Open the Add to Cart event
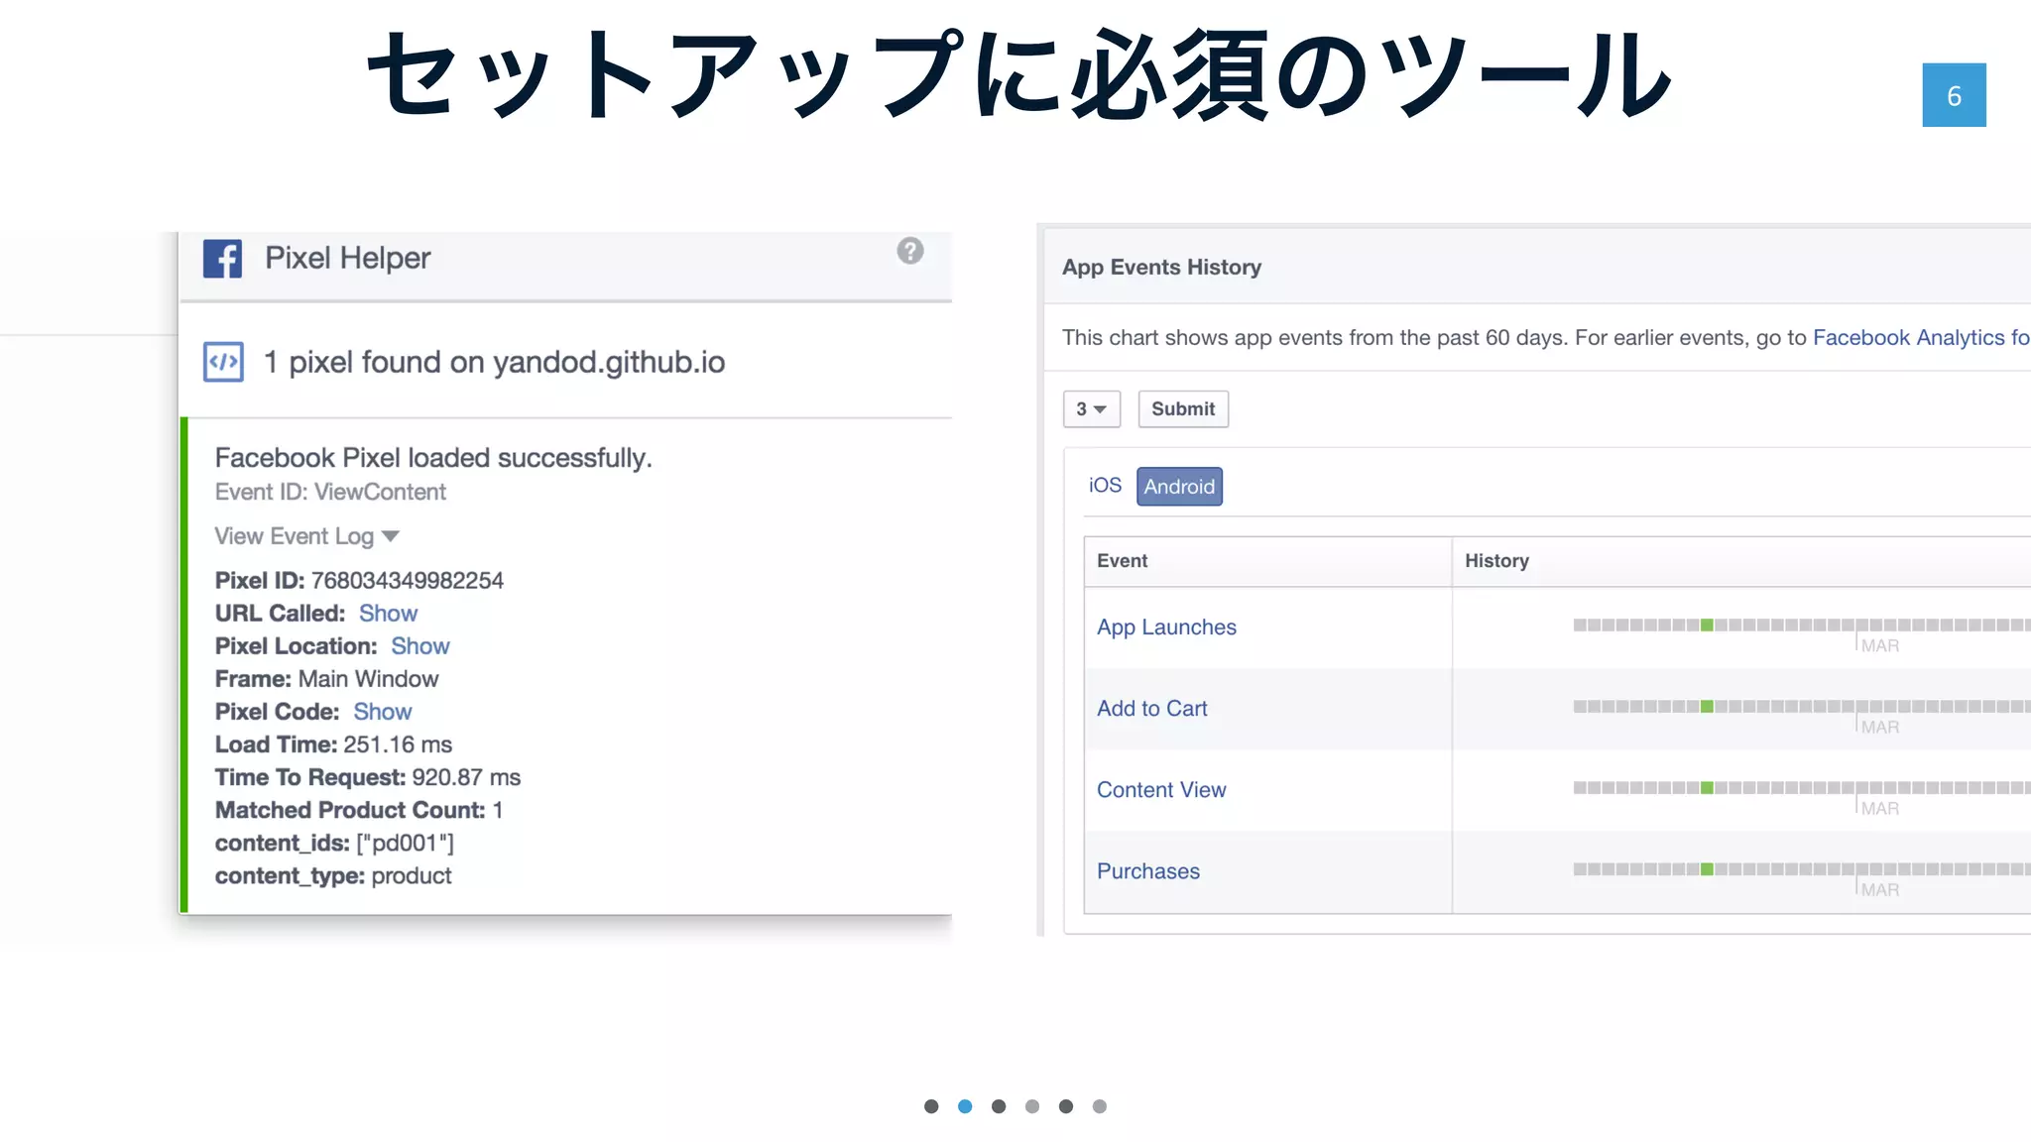Screen dimensions: 2031x1142 point(1151,709)
